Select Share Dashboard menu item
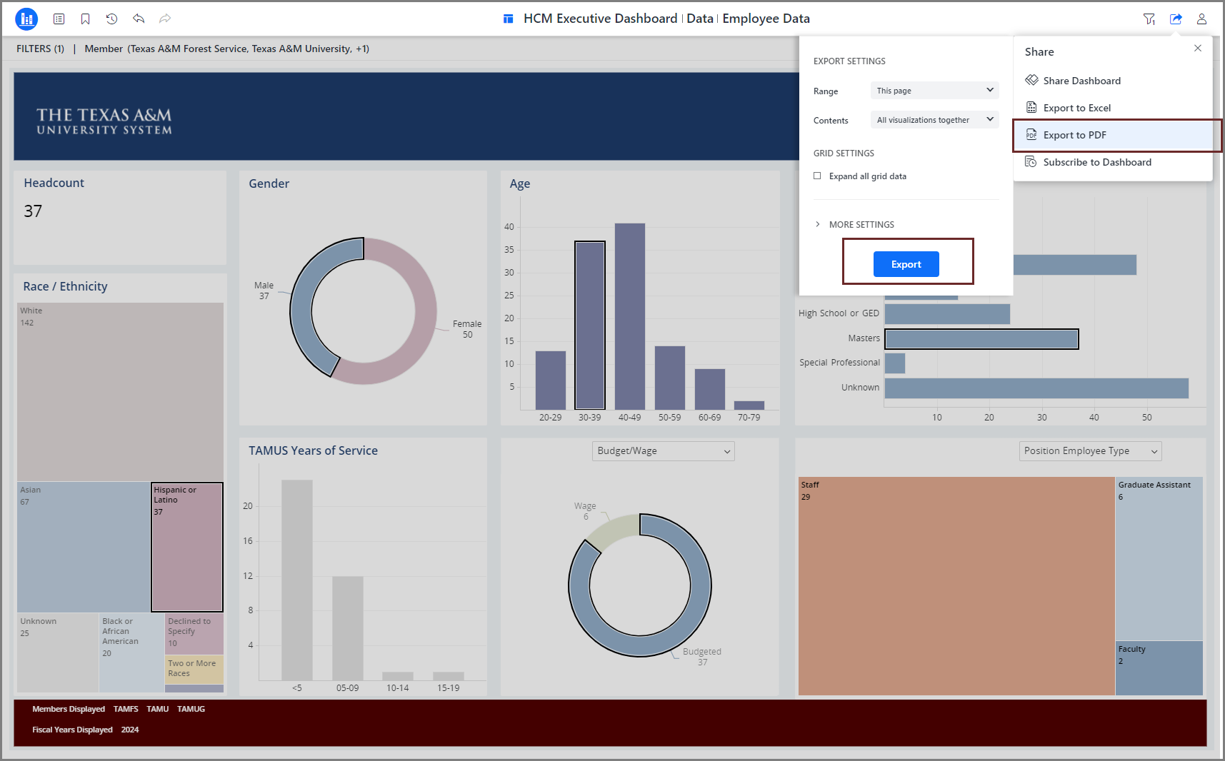 coord(1081,81)
